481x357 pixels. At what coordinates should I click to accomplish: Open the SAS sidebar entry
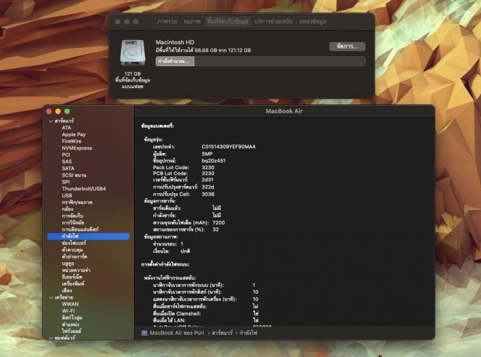tap(67, 161)
